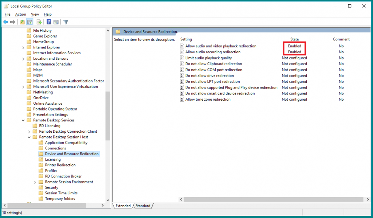The width and height of the screenshot is (373, 218).
Task: Collapse the Remote Desktop Session Host node
Action: point(29,137)
